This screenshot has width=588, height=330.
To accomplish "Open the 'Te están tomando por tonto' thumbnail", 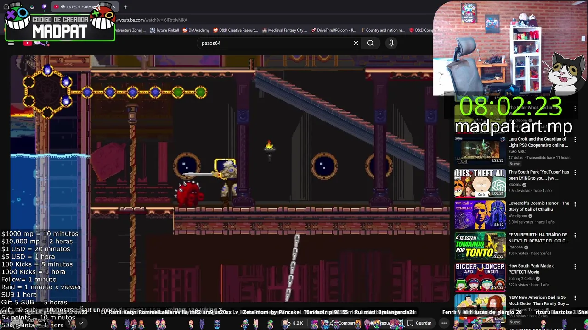I will pyautogui.click(x=480, y=246).
